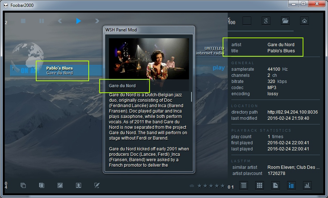This screenshot has width=328, height=198.
Task: Click the similar artist value 'Room Eleven; Club Des ...'
Action: coord(294,167)
